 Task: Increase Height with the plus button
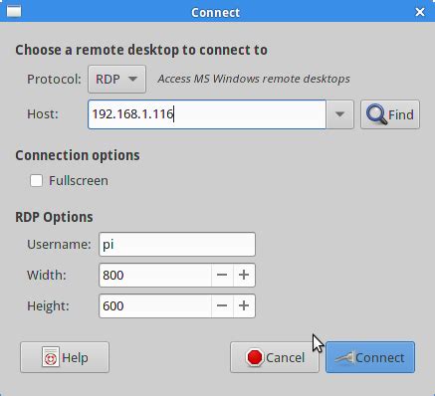point(244,305)
